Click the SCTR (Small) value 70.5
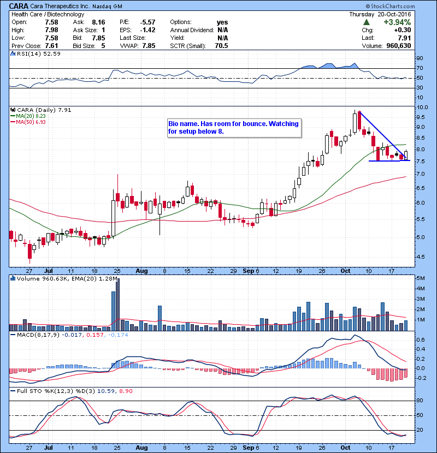 coord(221,46)
